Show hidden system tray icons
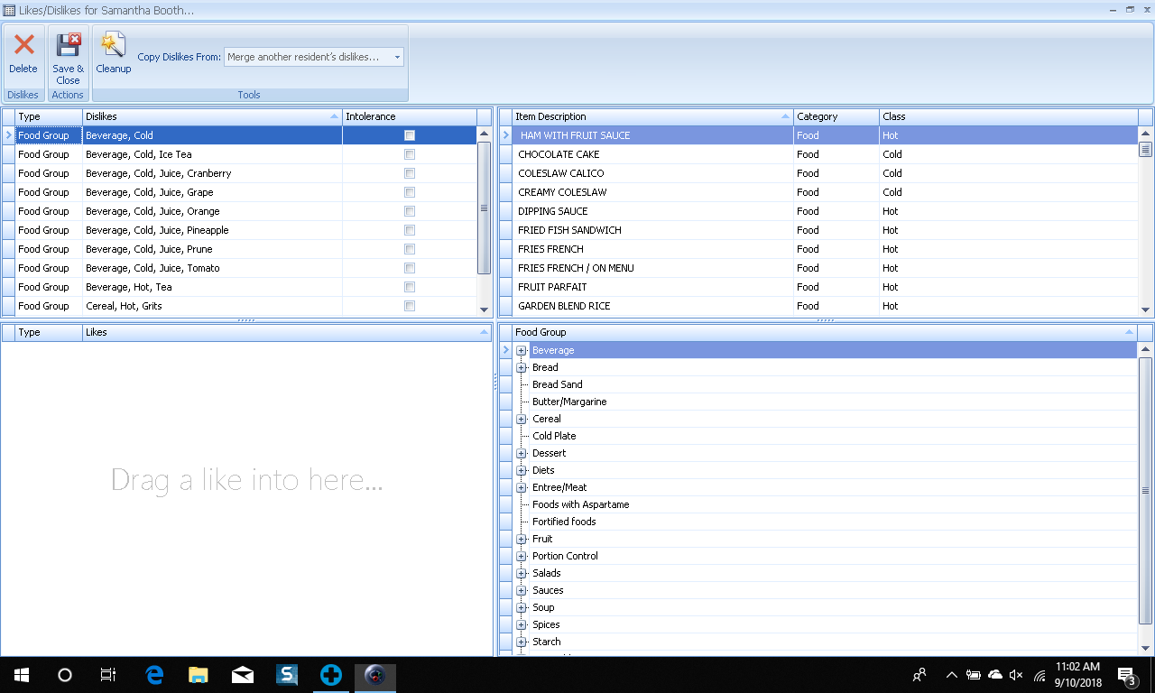 tap(951, 675)
